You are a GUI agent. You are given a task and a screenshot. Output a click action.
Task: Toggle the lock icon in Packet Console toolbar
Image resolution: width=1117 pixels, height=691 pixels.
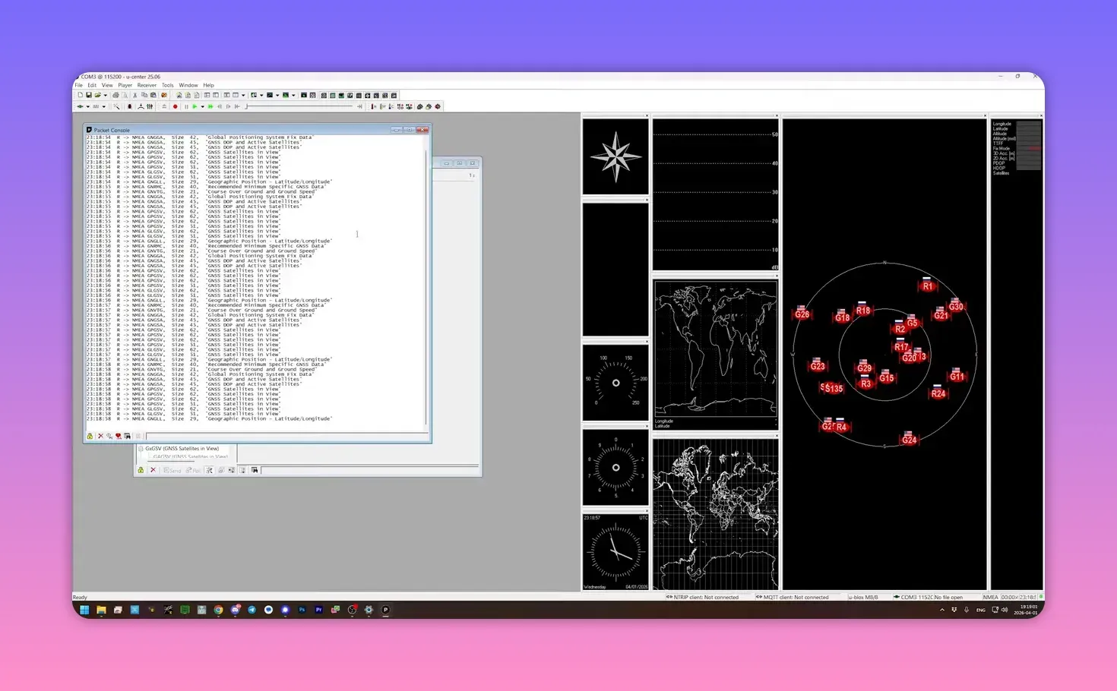90,437
